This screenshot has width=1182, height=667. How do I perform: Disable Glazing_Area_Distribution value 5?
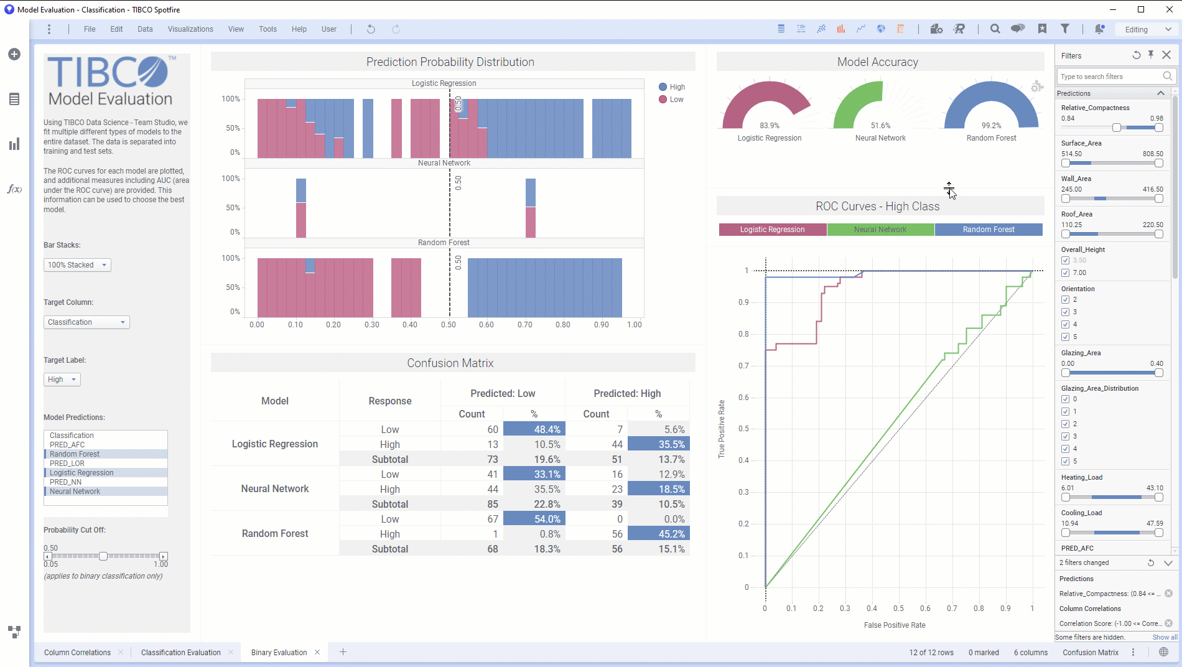pos(1065,461)
